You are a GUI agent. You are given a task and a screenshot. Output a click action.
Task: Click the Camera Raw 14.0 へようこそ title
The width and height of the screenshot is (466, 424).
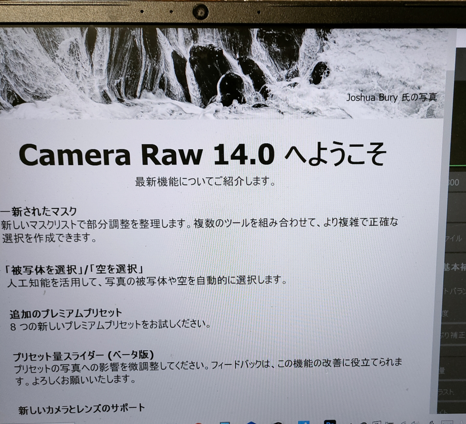tap(203, 155)
